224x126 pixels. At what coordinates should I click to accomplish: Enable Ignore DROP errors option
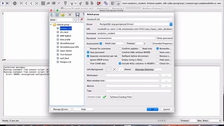pyautogui.click(x=88, y=60)
